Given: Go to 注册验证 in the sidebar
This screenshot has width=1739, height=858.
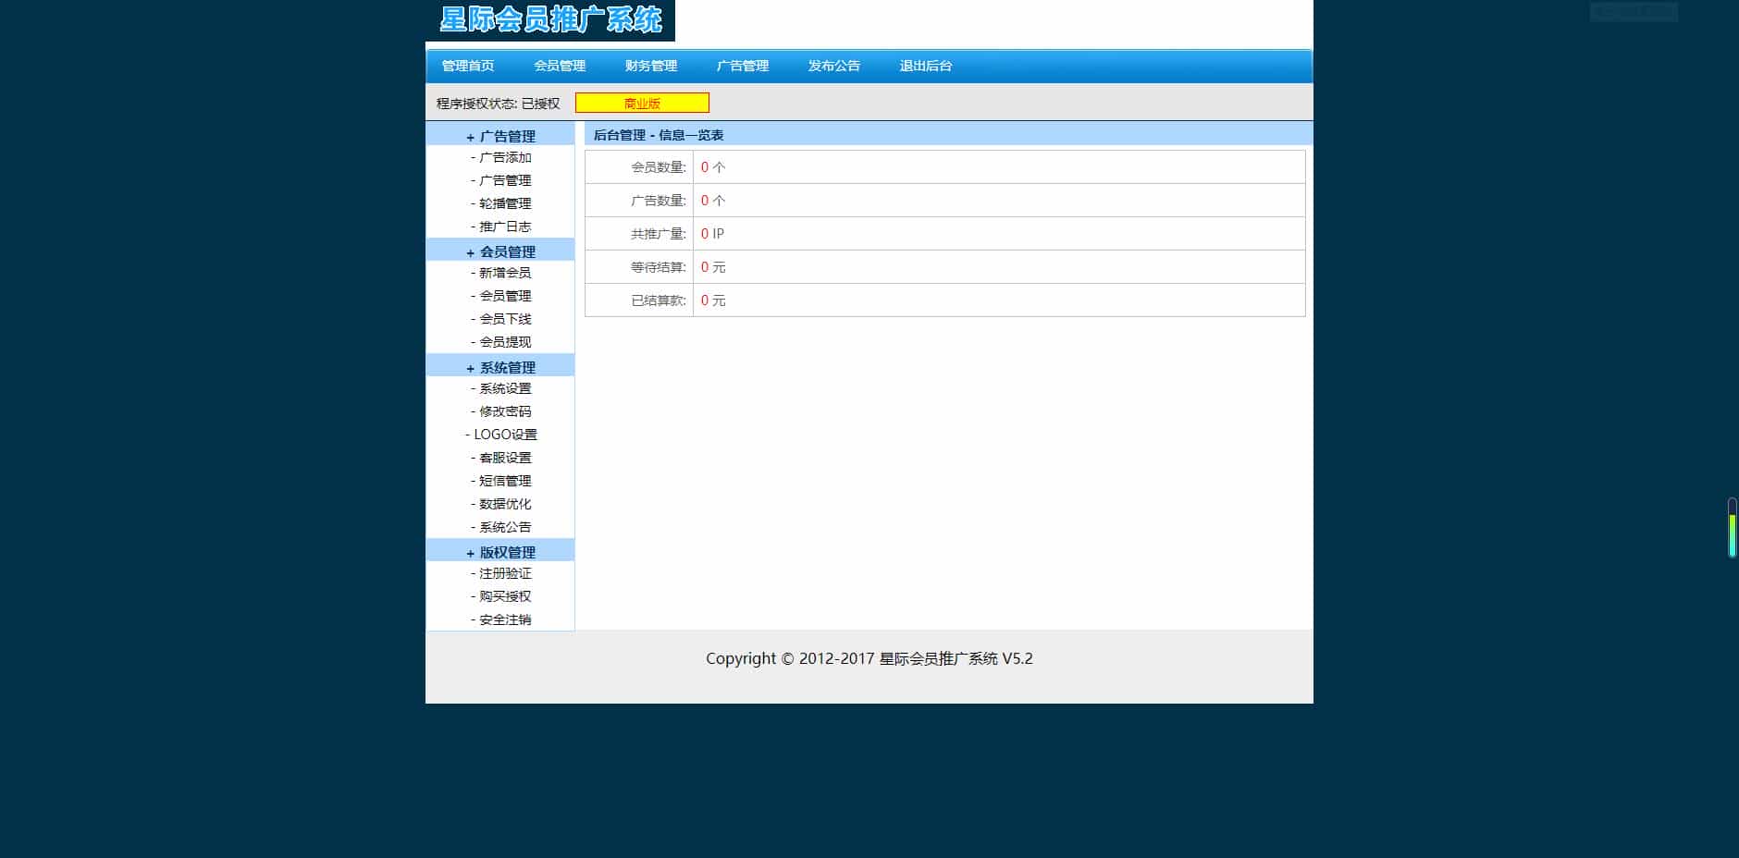Looking at the screenshot, I should 501,573.
